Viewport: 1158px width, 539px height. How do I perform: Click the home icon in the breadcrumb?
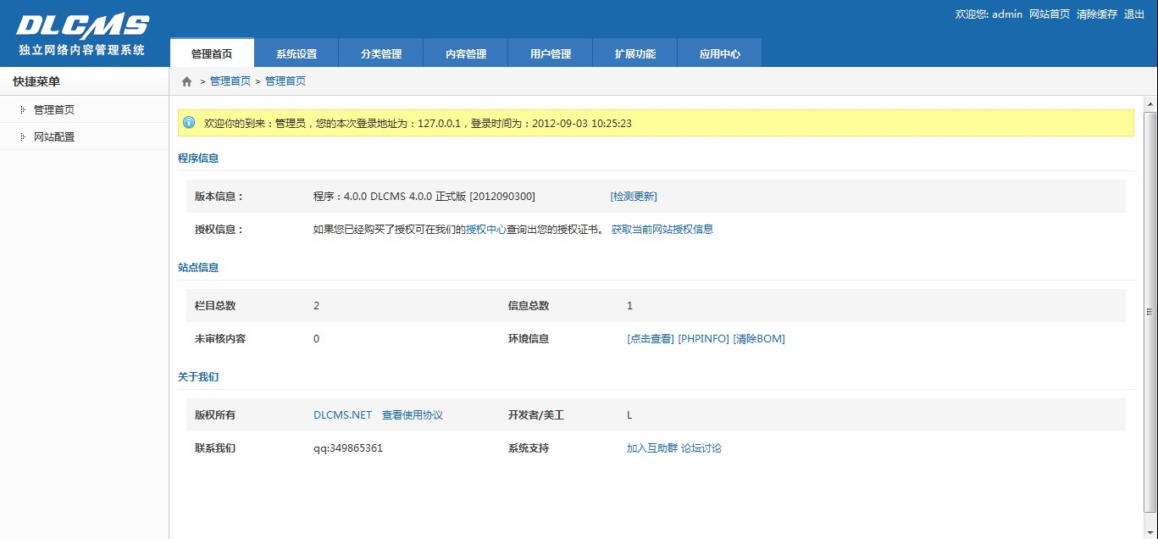click(x=187, y=81)
